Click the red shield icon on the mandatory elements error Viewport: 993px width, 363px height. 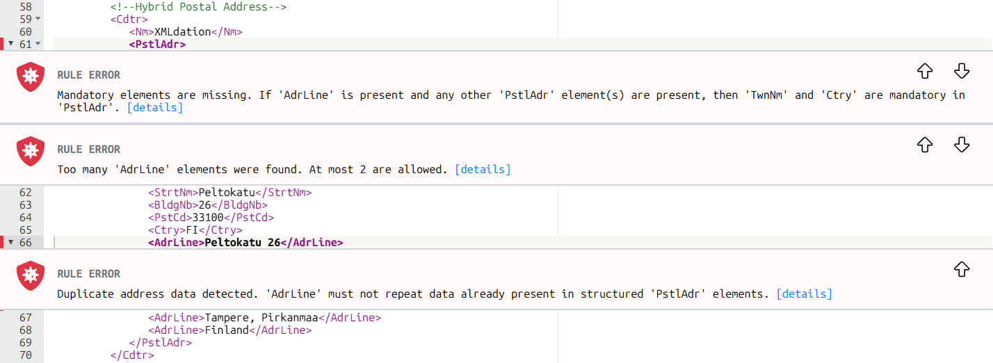(31, 76)
